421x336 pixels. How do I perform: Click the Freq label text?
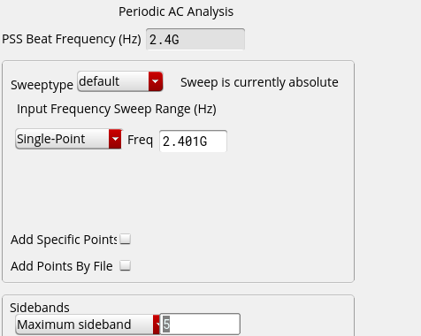140,140
